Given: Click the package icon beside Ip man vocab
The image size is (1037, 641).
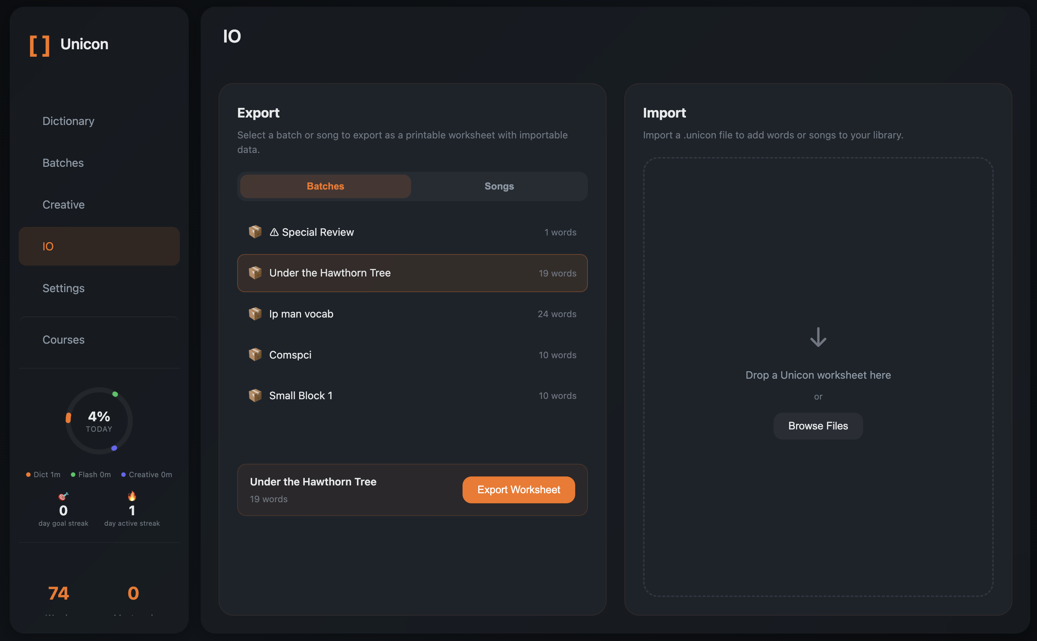Looking at the screenshot, I should [255, 314].
